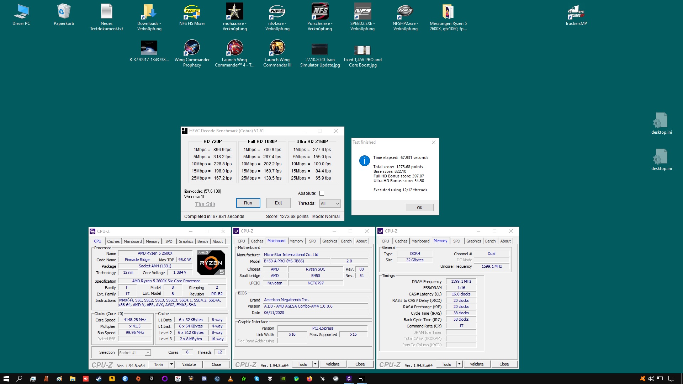
Task: Select the Launch Wing Commander 4 icon
Action: pyautogui.click(x=234, y=53)
